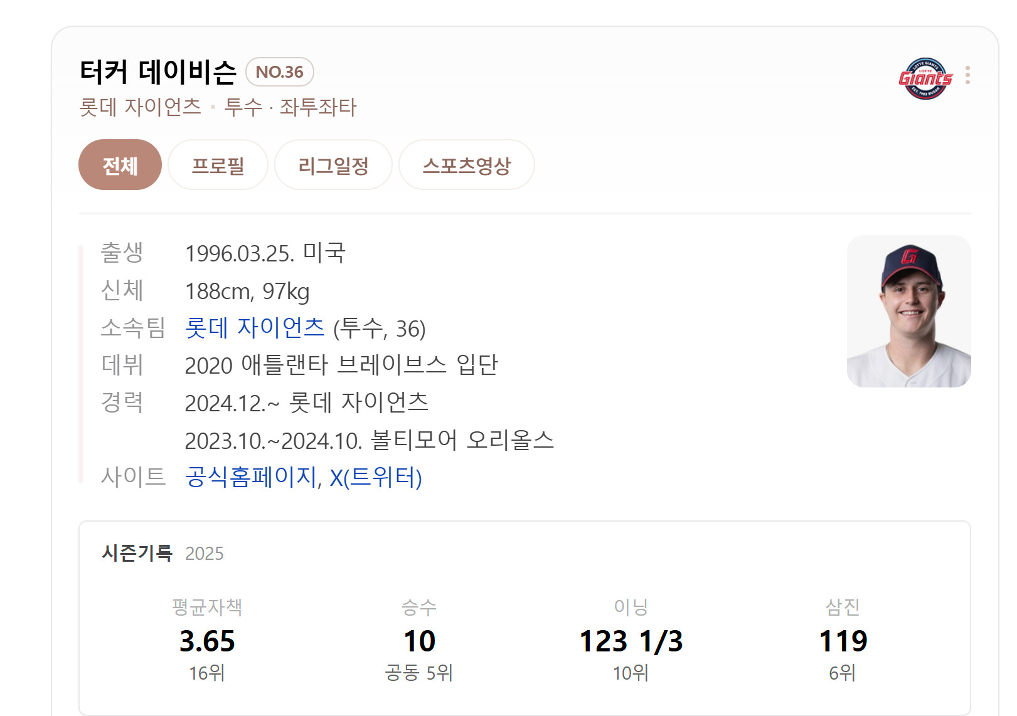Image resolution: width=1017 pixels, height=716 pixels.
Task: Select the 전체 tab
Action: [x=120, y=166]
